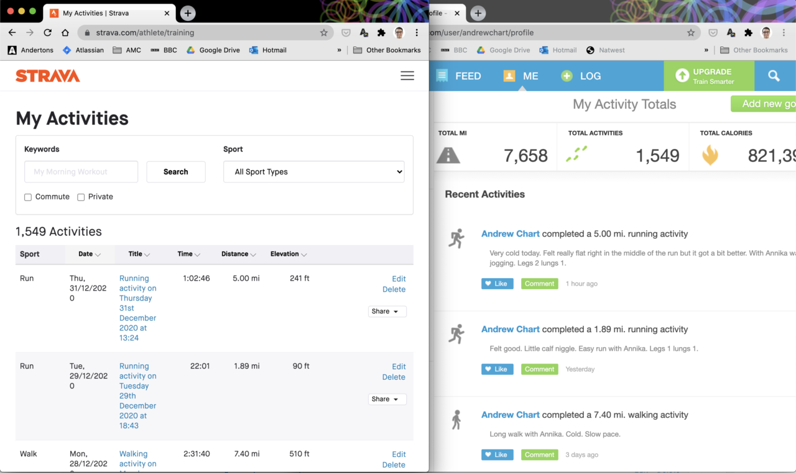Enable the Commute filter checkbox

point(28,197)
